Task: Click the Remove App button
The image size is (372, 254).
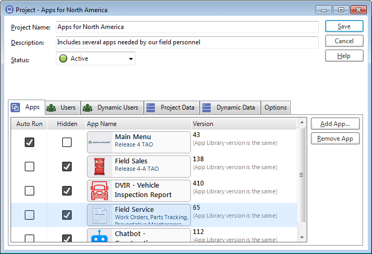Action: point(335,139)
